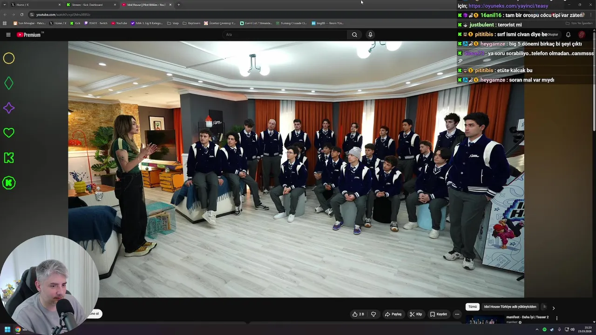Open the Event List / Streamlabs bookmark
Viewport: 596px width, 335px height.
coord(256,23)
